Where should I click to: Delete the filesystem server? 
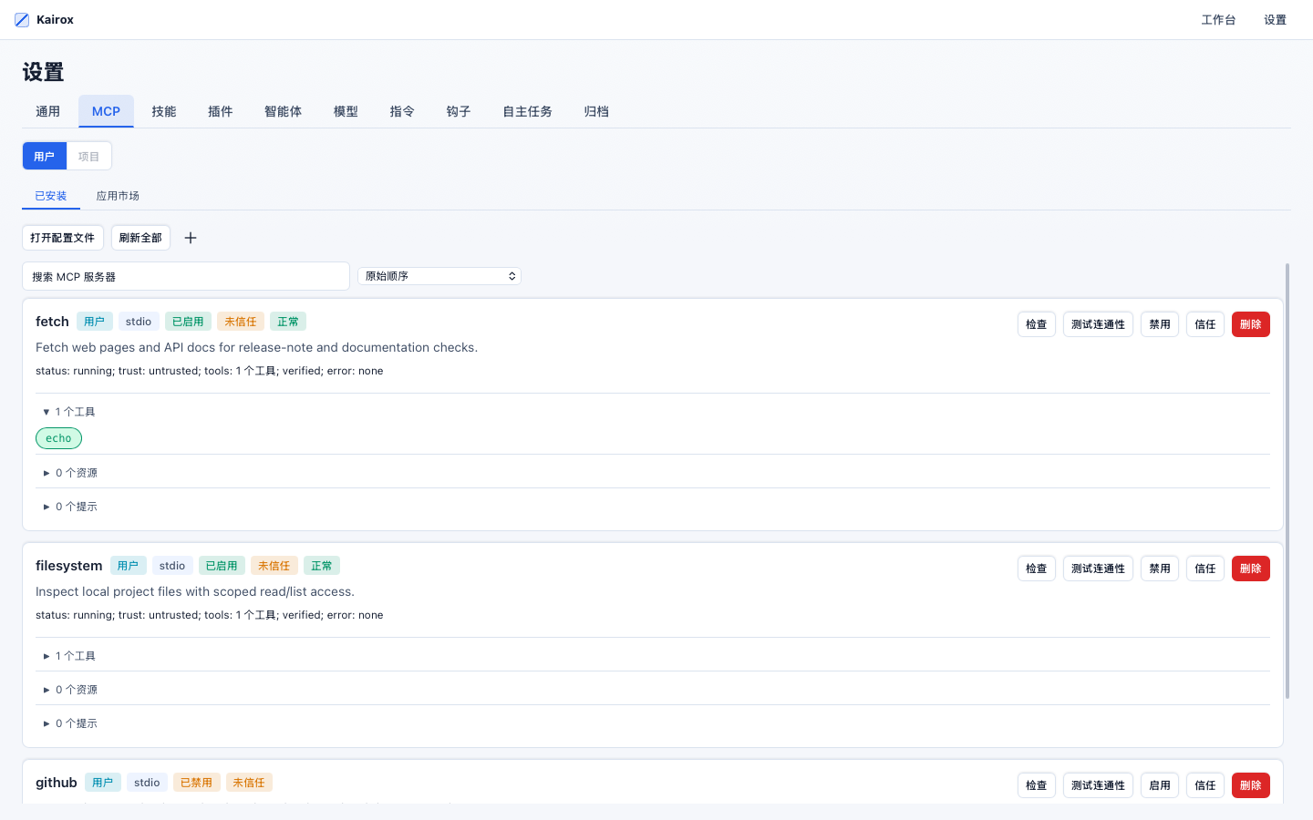(x=1251, y=569)
